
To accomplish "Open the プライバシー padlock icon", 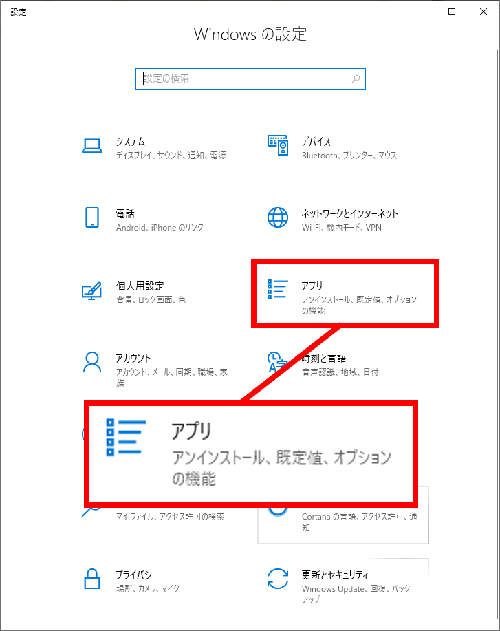I will [x=92, y=579].
